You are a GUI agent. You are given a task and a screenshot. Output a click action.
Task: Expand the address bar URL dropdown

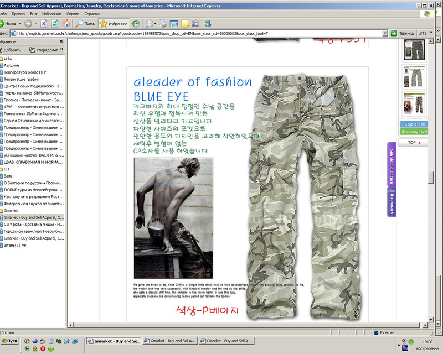385,33
